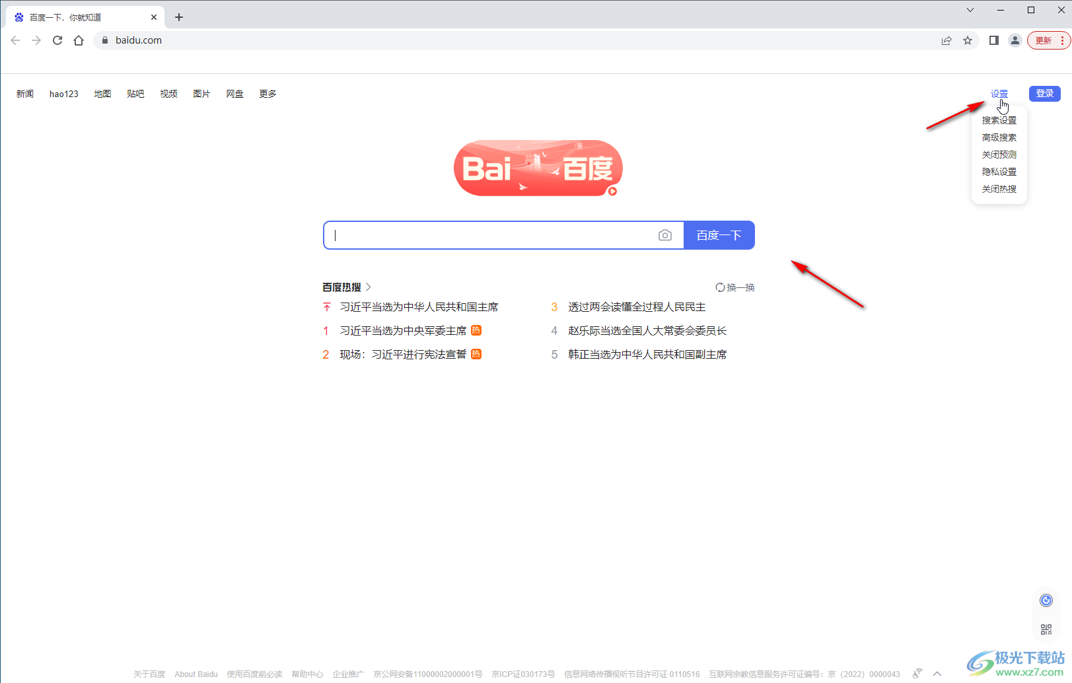
Task: Open the 贴吧 navigation link
Action: (135, 94)
